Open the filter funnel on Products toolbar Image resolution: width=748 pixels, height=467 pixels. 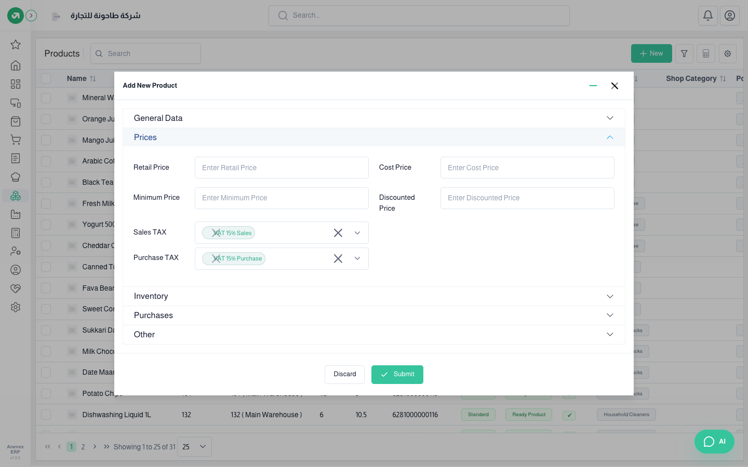[684, 53]
